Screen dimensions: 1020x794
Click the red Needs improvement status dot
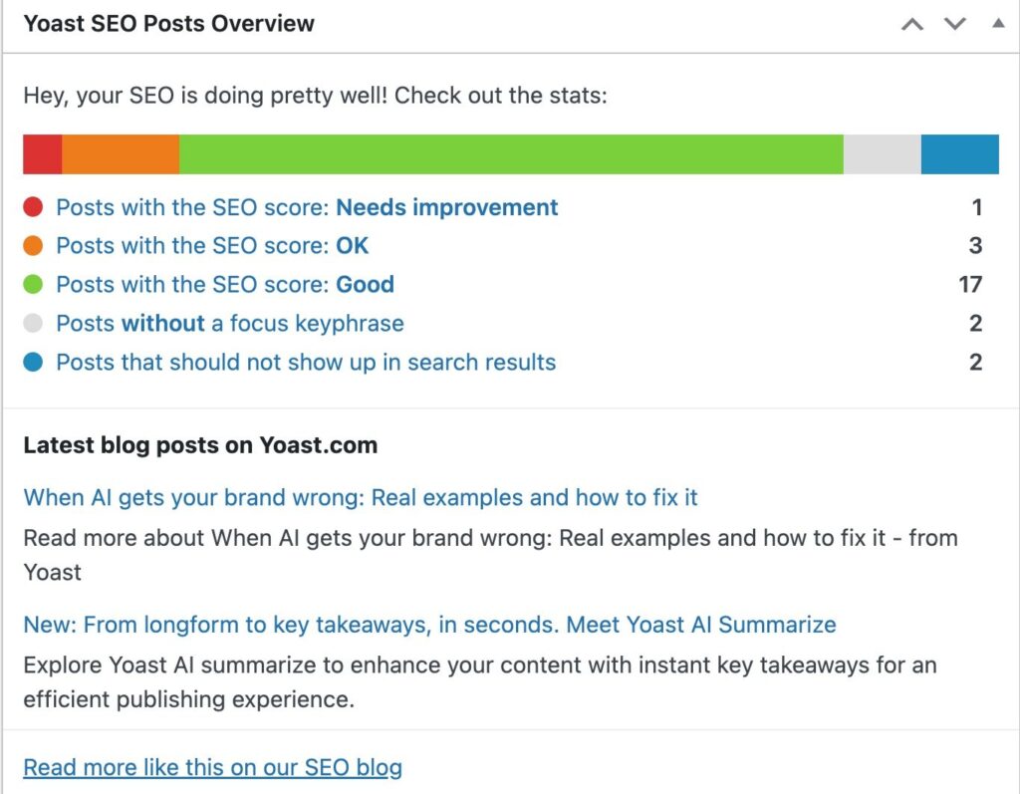click(x=32, y=207)
